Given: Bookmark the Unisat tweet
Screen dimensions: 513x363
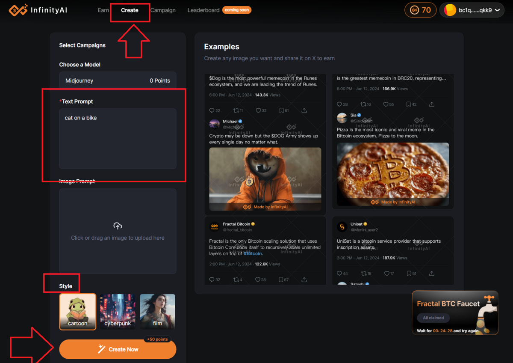Looking at the screenshot, I should pos(409,274).
